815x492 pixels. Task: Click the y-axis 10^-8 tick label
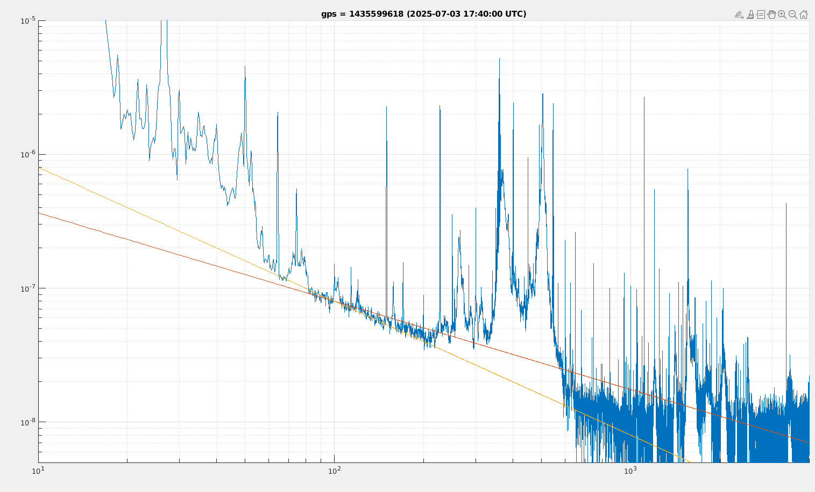coord(28,422)
